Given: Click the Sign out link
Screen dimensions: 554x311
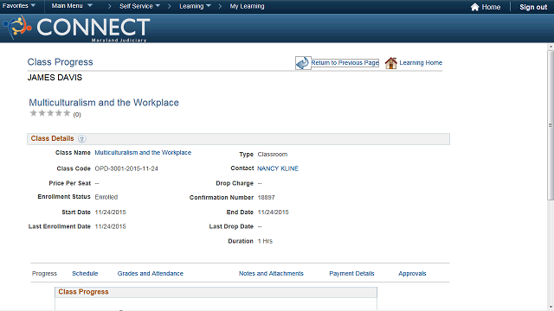Looking at the screenshot, I should click(533, 7).
